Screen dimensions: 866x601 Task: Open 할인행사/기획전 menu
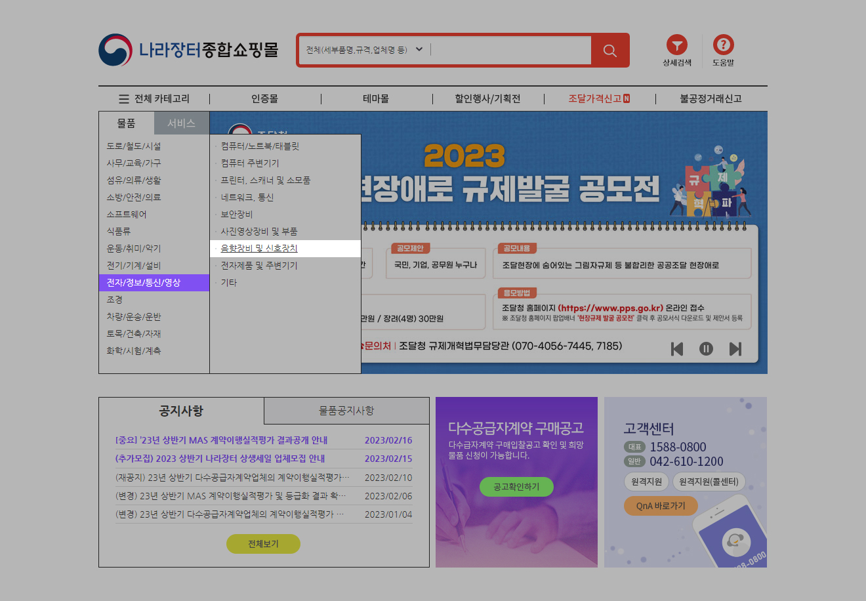click(487, 99)
